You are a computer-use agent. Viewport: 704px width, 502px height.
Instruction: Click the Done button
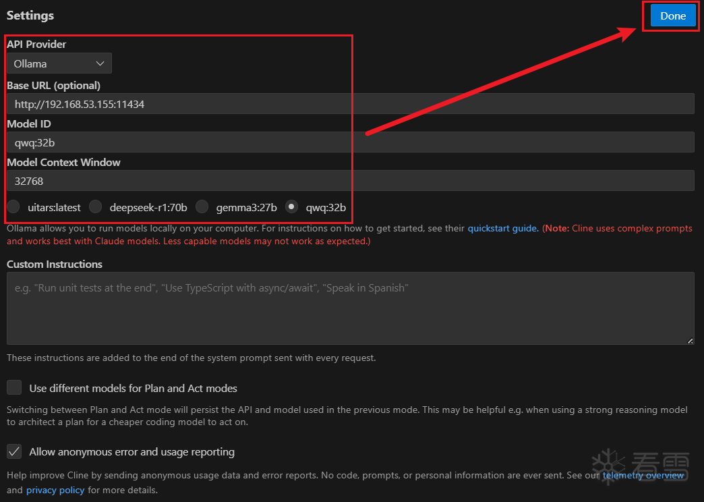[x=672, y=16]
